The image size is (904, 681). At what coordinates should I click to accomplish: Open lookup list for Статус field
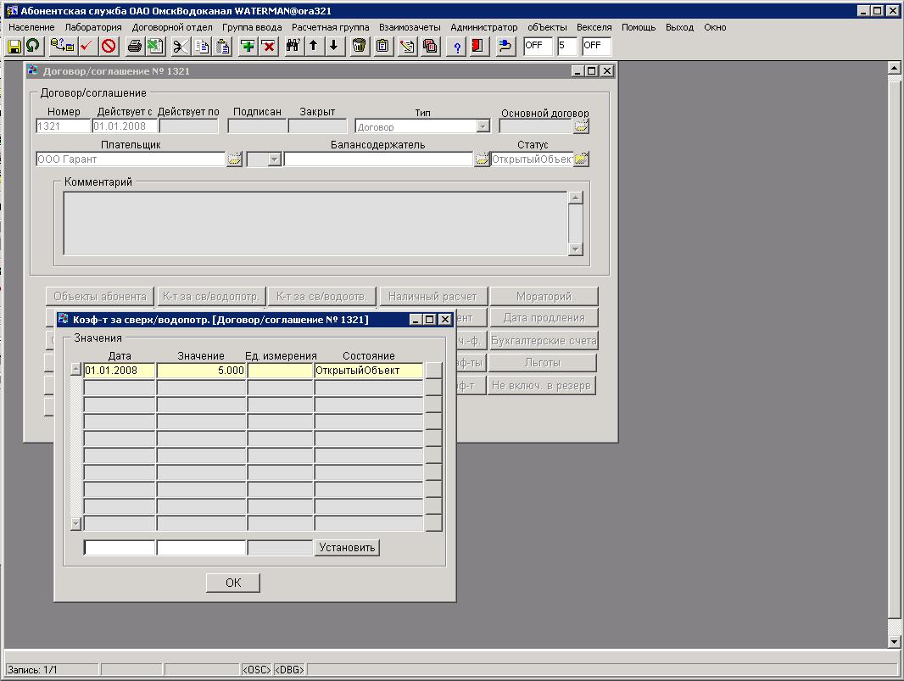581,159
